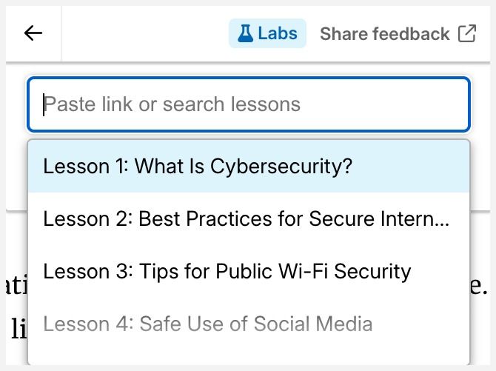Focus the 'Paste link or search lessons' field
This screenshot has height=371, width=496.
(249, 104)
